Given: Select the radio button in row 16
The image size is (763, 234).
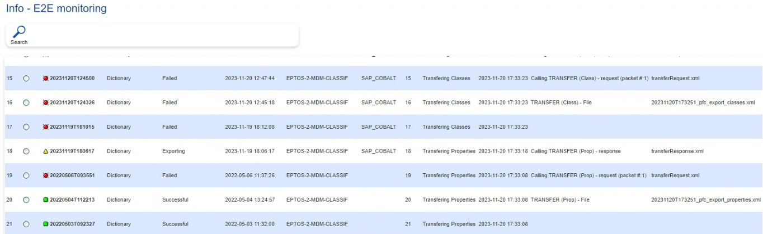Looking at the screenshot, I should tap(26, 103).
